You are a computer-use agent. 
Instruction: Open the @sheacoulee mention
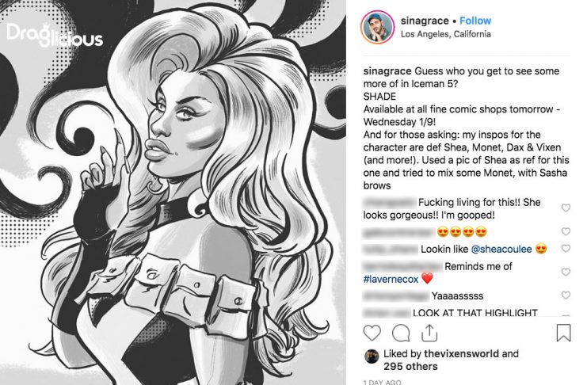[x=501, y=249]
